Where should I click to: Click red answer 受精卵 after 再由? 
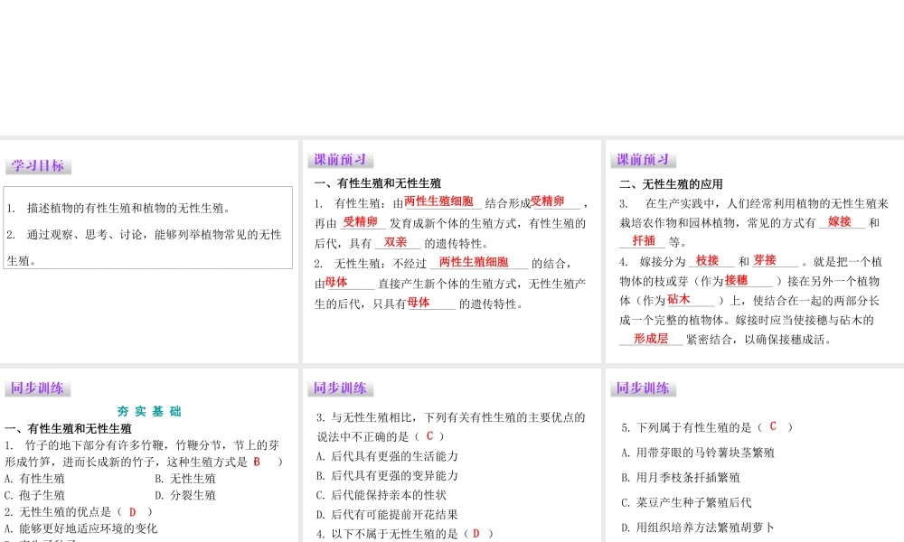coord(361,221)
